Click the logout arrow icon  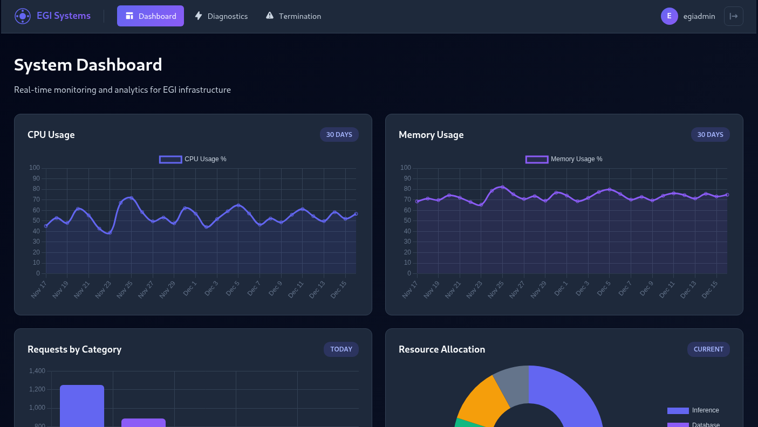pyautogui.click(x=733, y=16)
